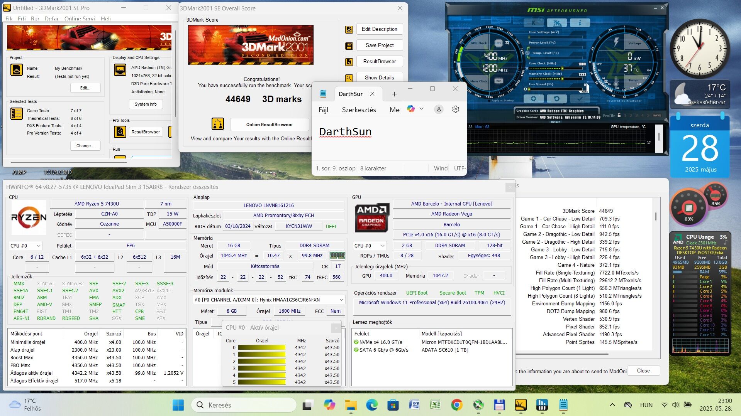This screenshot has width=741, height=416.
Task: Toggle the Profile lock in Afterburner
Action: (x=619, y=115)
